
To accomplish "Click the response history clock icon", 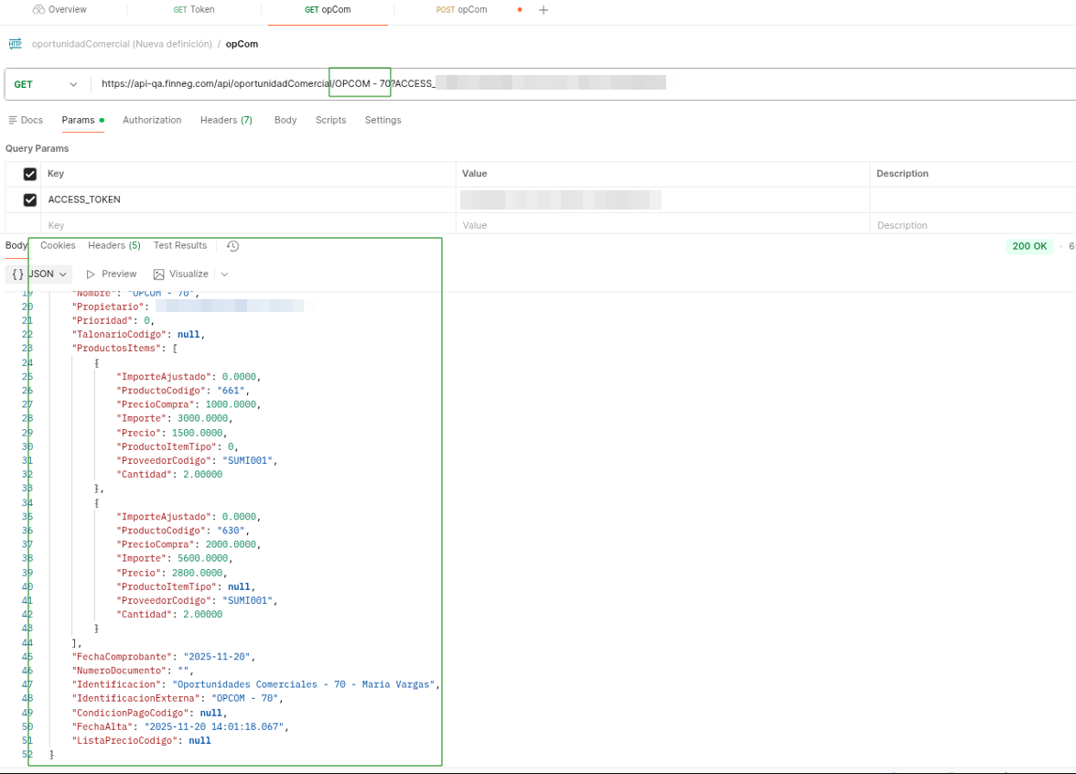I will pos(233,246).
